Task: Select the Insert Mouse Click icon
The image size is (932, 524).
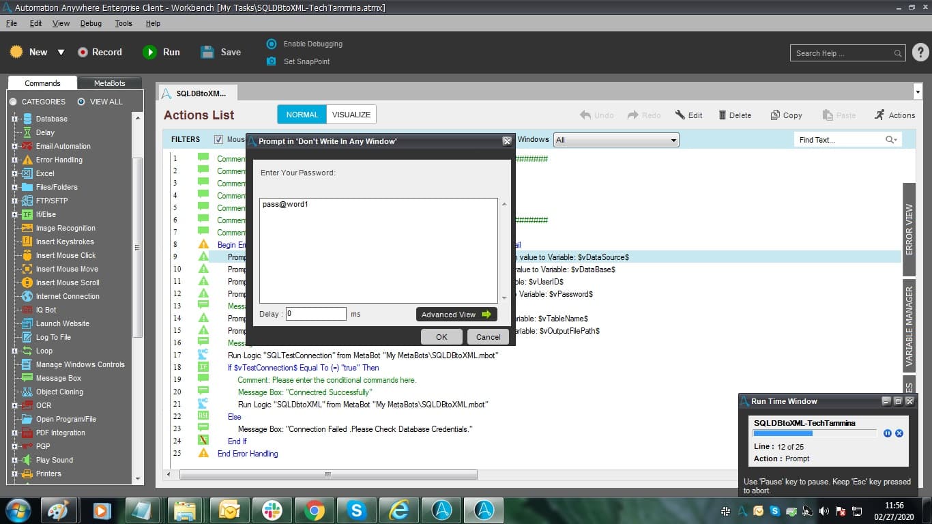Action: click(x=27, y=255)
